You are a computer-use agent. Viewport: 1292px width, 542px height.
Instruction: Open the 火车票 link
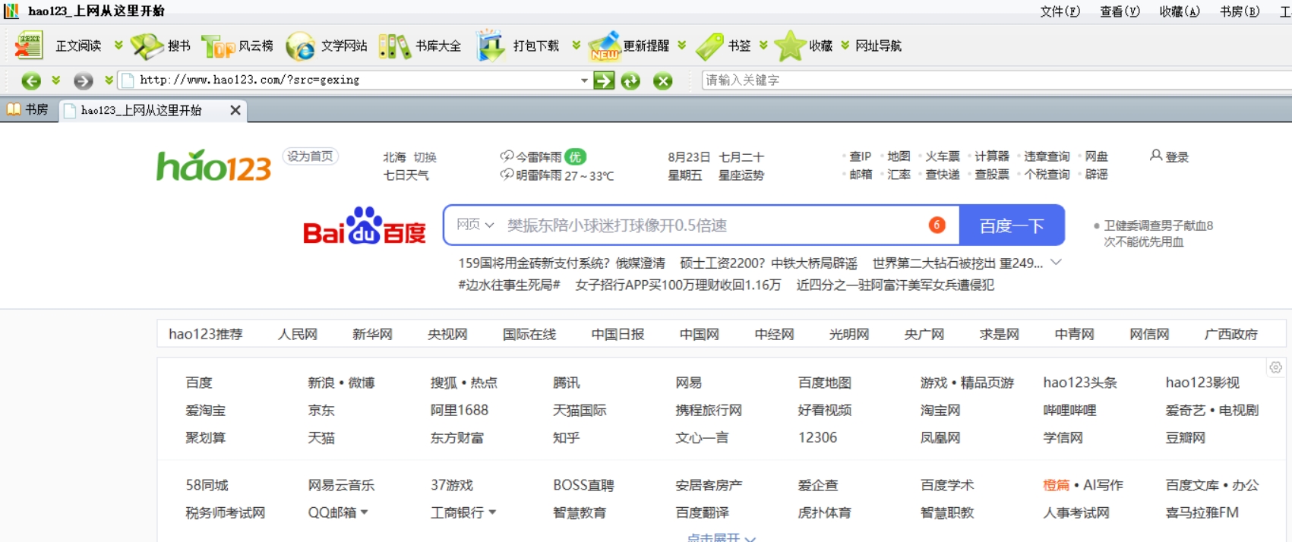click(x=943, y=156)
